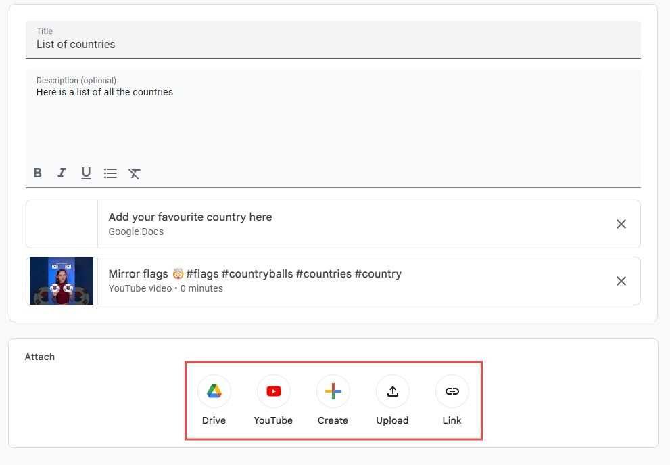Viewport: 670px width, 465px height.
Task: Attach a YouTube video
Action: 273,391
